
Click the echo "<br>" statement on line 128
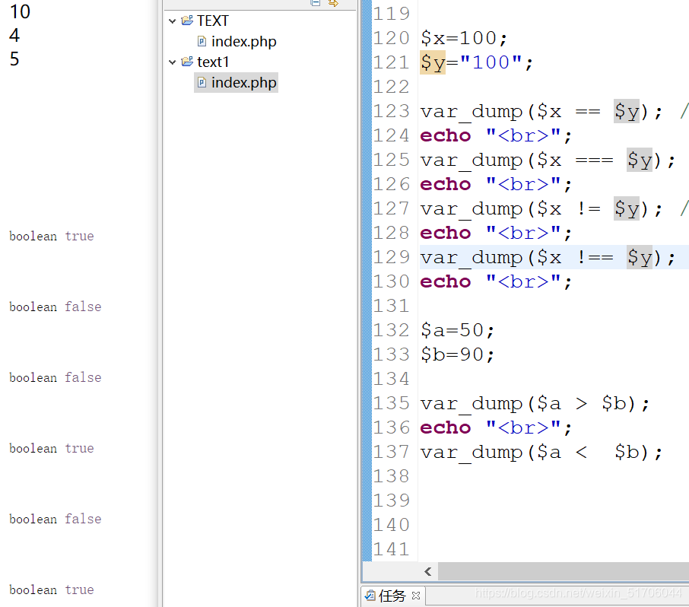tap(496, 233)
